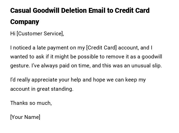Click the greeting word 'Hi'

[13, 34]
